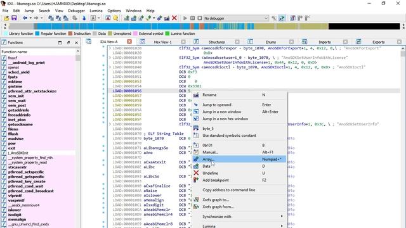Open the Lumina menu in the menu bar
This screenshot has height=228, width=406.
click(x=96, y=11)
